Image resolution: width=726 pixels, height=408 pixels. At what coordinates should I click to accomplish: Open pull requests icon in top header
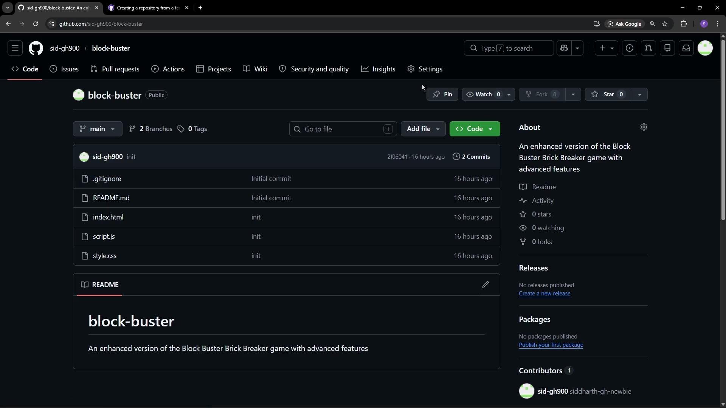(648, 48)
